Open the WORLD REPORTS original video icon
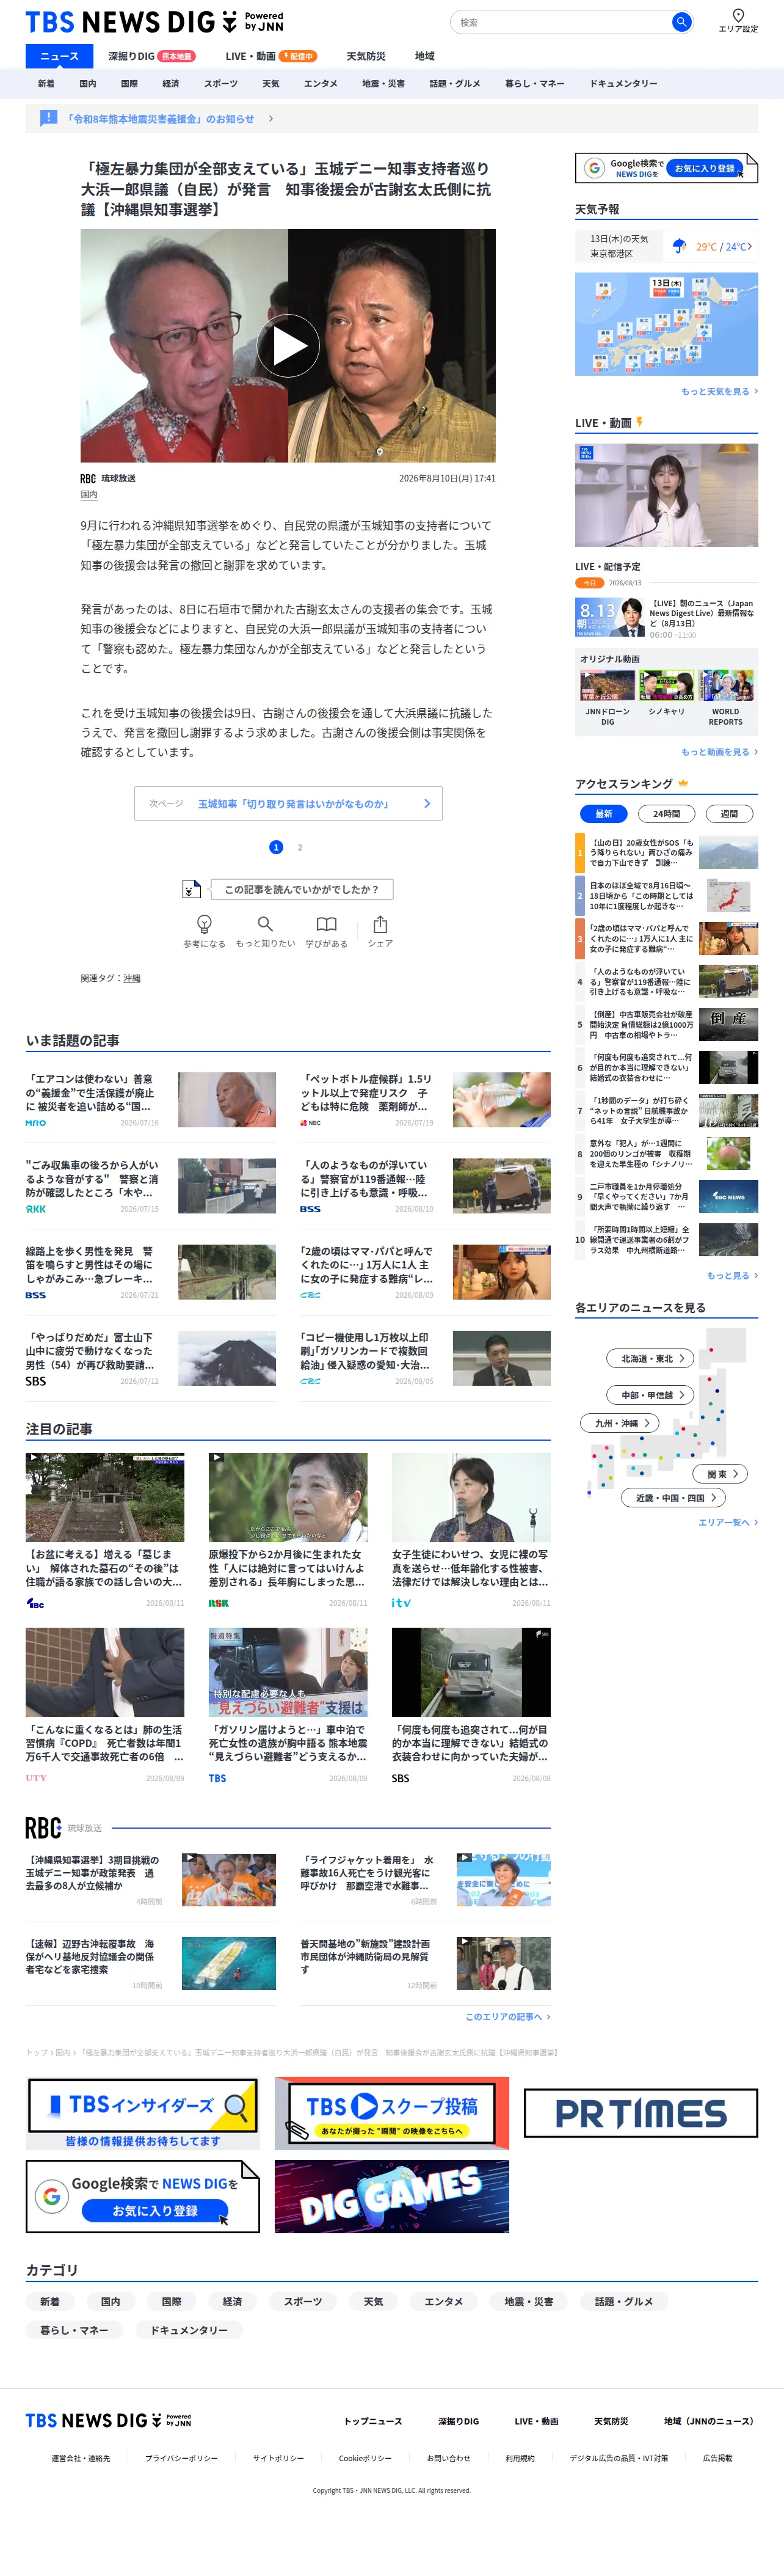 coord(726,685)
